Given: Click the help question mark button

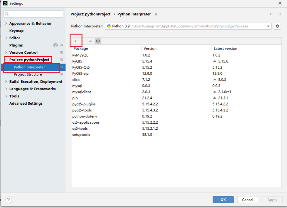Looking at the screenshot, I should [x=8, y=200].
